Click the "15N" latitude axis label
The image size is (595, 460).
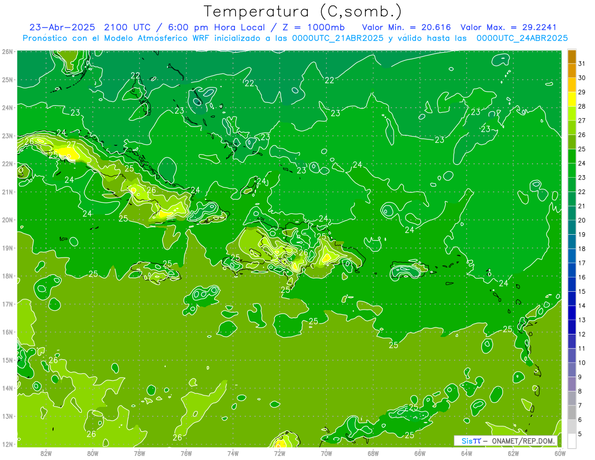pos(7,360)
